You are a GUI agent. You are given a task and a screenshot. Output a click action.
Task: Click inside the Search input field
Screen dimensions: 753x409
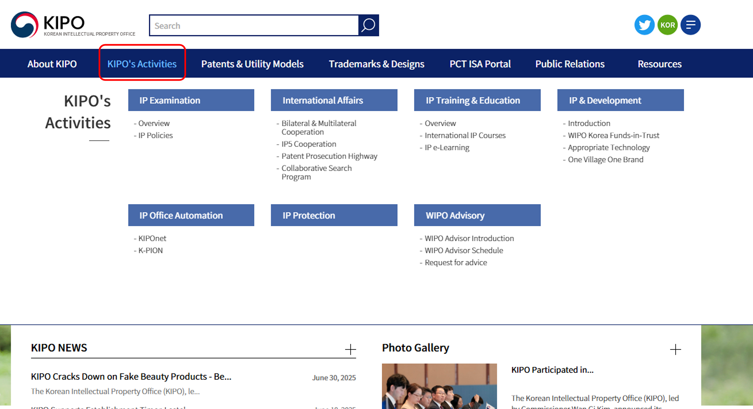(x=254, y=25)
